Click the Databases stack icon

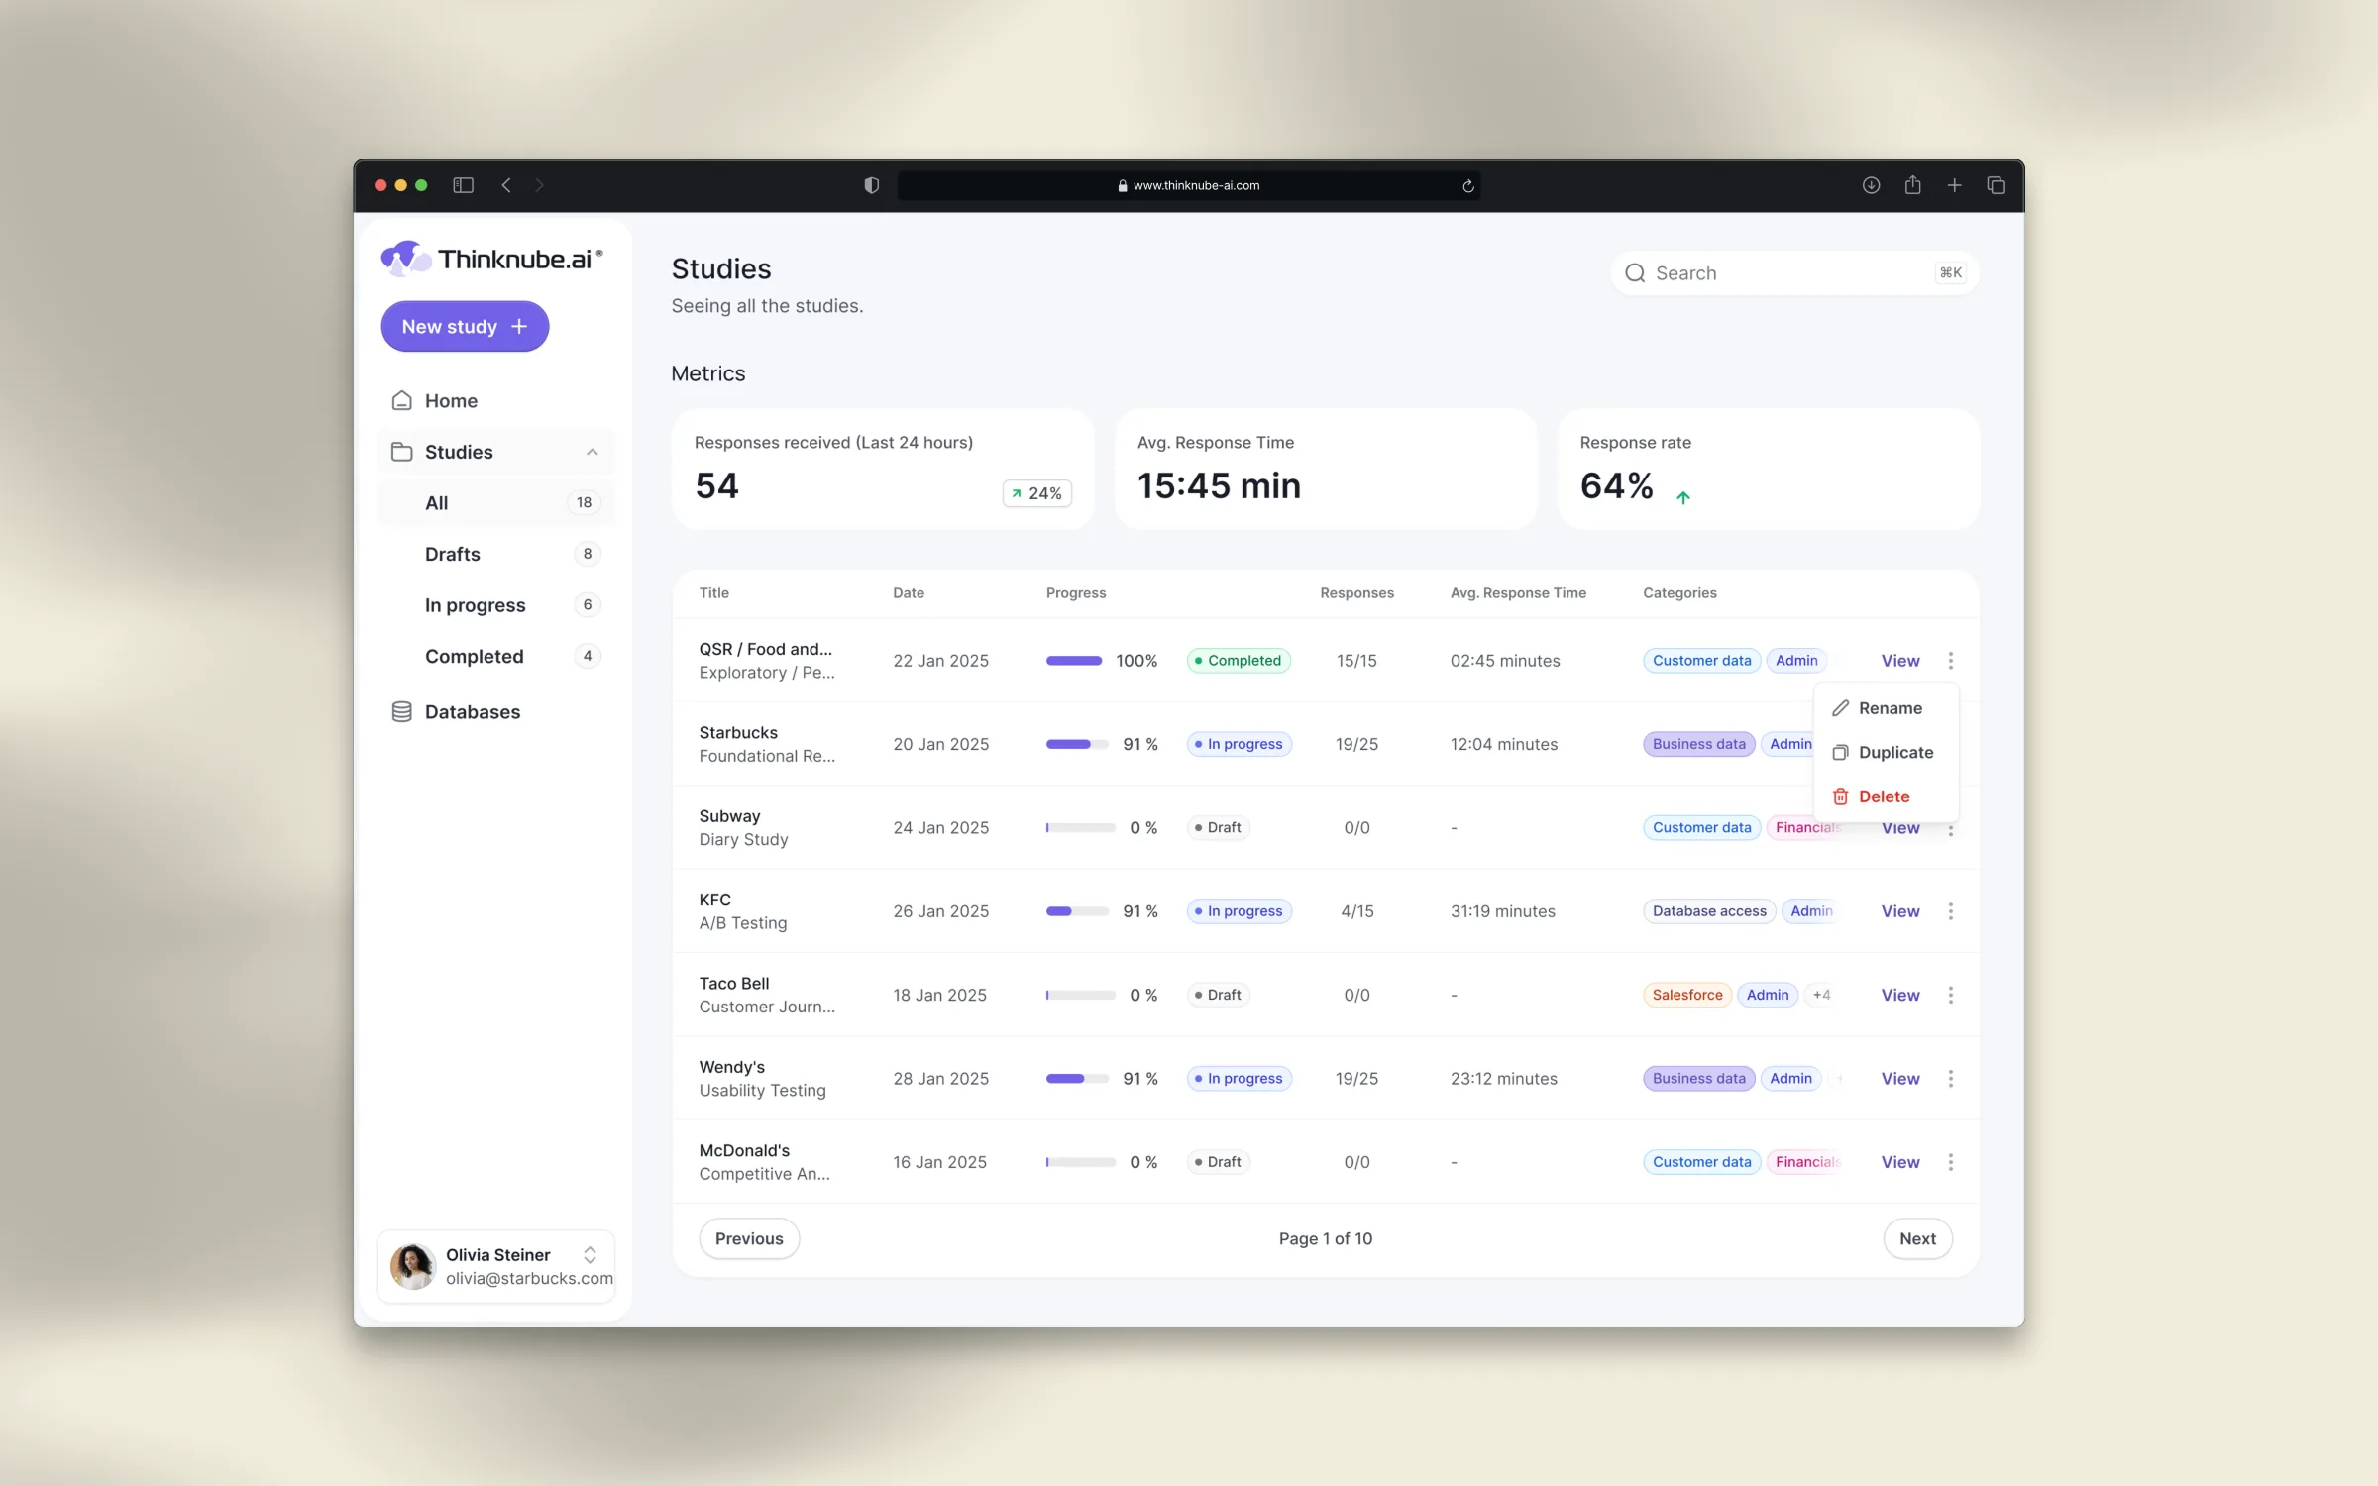[401, 712]
